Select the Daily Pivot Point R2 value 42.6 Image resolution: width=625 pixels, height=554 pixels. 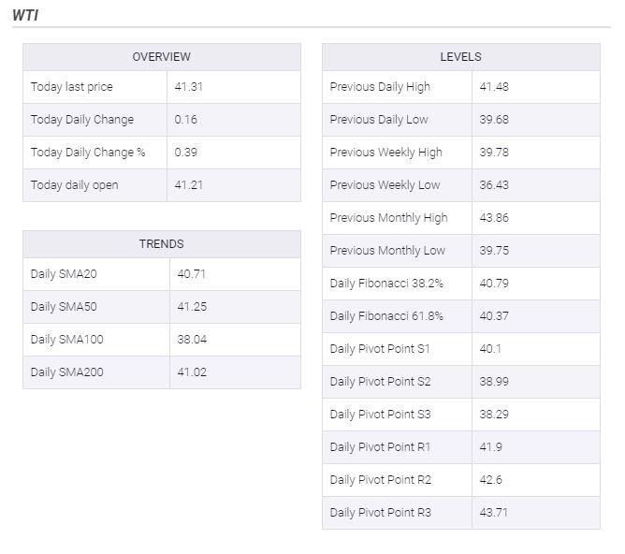click(x=490, y=480)
